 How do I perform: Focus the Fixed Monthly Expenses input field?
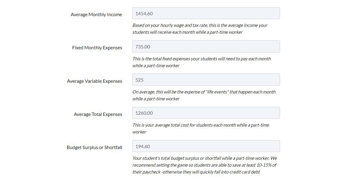206,46
